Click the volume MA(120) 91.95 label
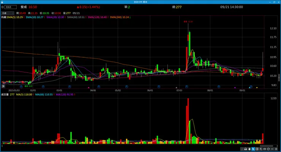The width and height of the screenshot is (281, 152). point(65,95)
